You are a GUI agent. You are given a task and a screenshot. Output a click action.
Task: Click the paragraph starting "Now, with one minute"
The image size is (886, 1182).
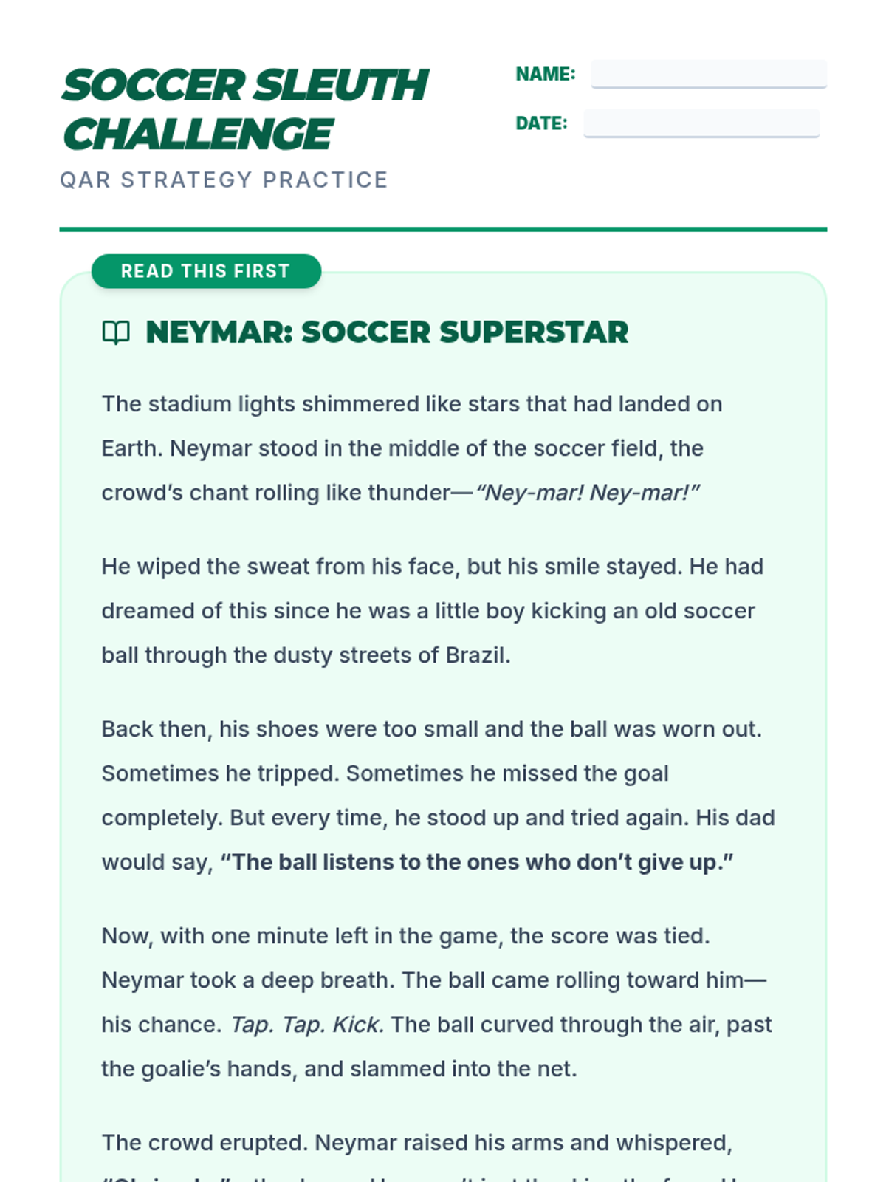(x=436, y=980)
